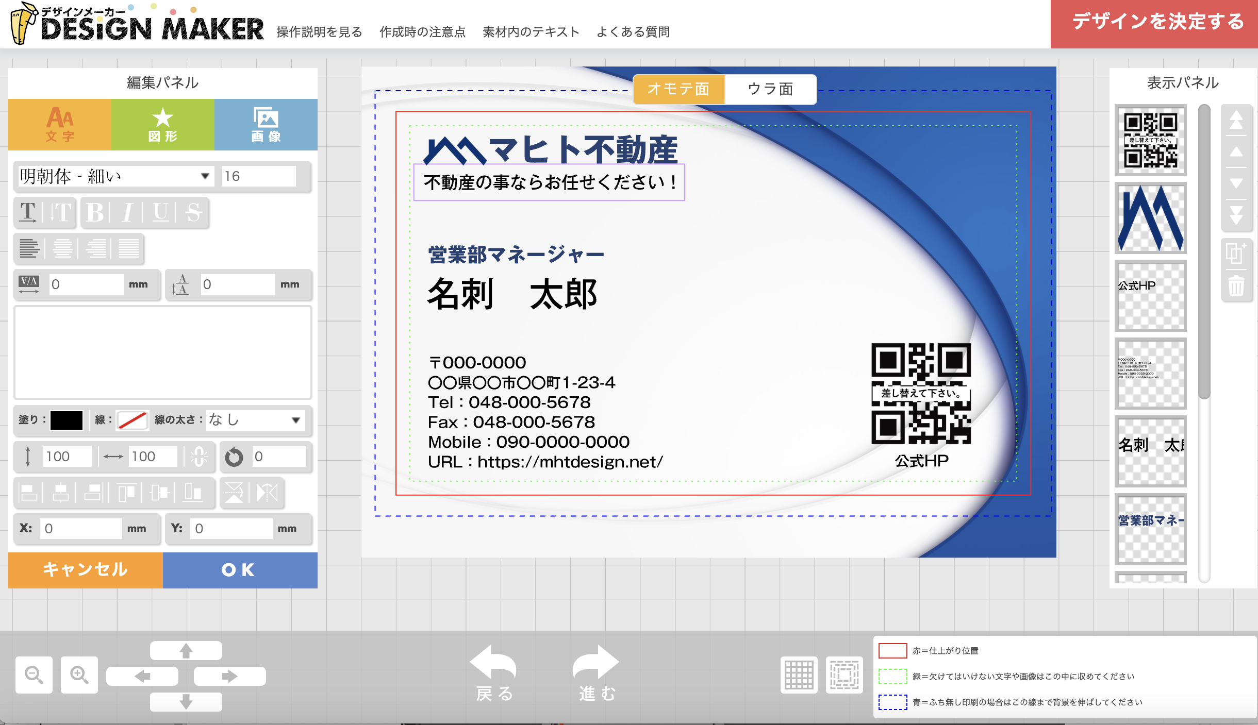Move canvas right with right arrow

point(230,676)
